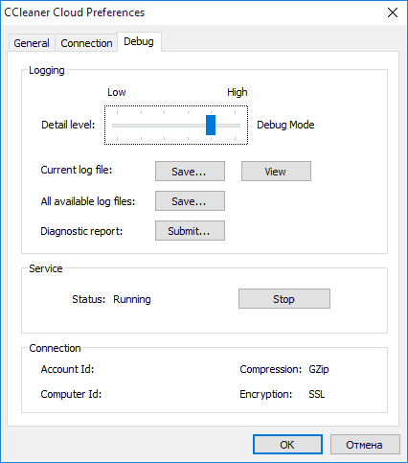This screenshot has height=463, width=408.
Task: Click the Debug Mode level label
Action: coord(285,125)
